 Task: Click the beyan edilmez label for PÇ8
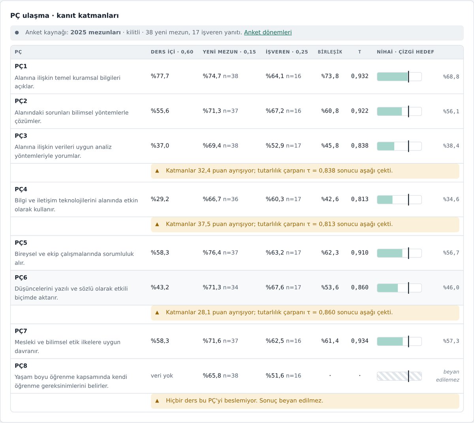click(448, 376)
